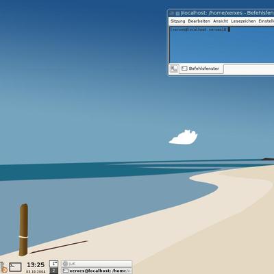Click the 03.10.2004 date text

(x=36, y=272)
